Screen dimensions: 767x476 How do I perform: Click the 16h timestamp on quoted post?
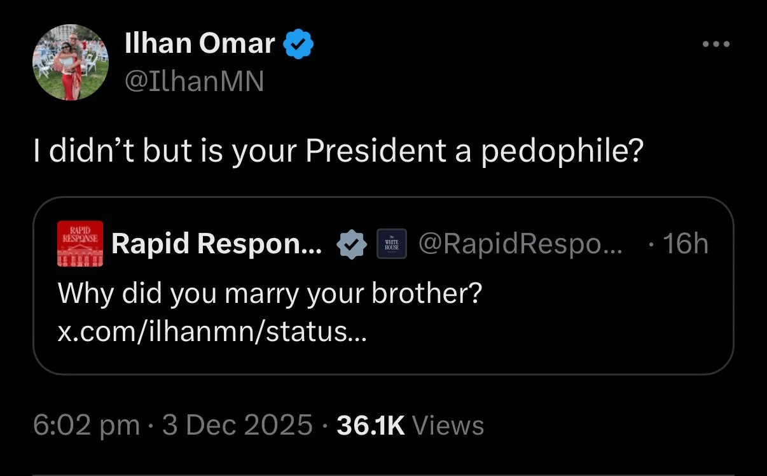pyautogui.click(x=685, y=244)
